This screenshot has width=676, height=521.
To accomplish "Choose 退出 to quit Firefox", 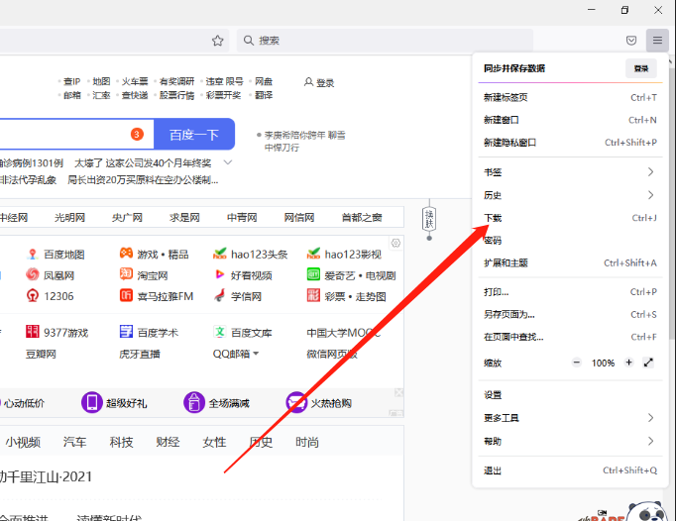I will 570,470.
